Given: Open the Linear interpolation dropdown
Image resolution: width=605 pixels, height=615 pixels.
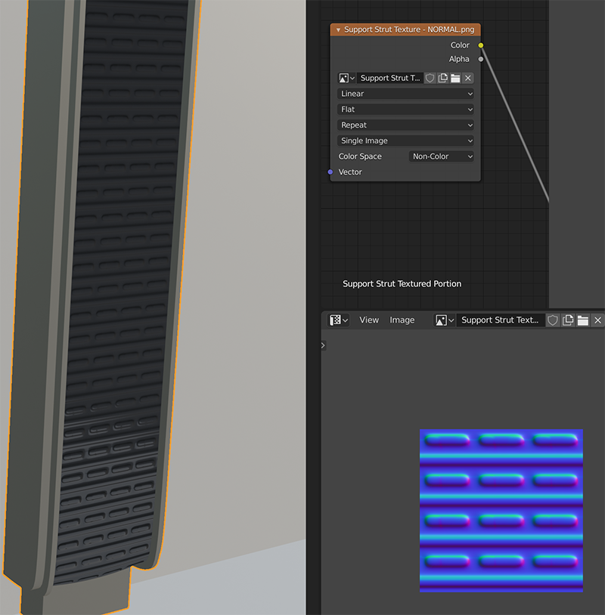Looking at the screenshot, I should [x=405, y=94].
